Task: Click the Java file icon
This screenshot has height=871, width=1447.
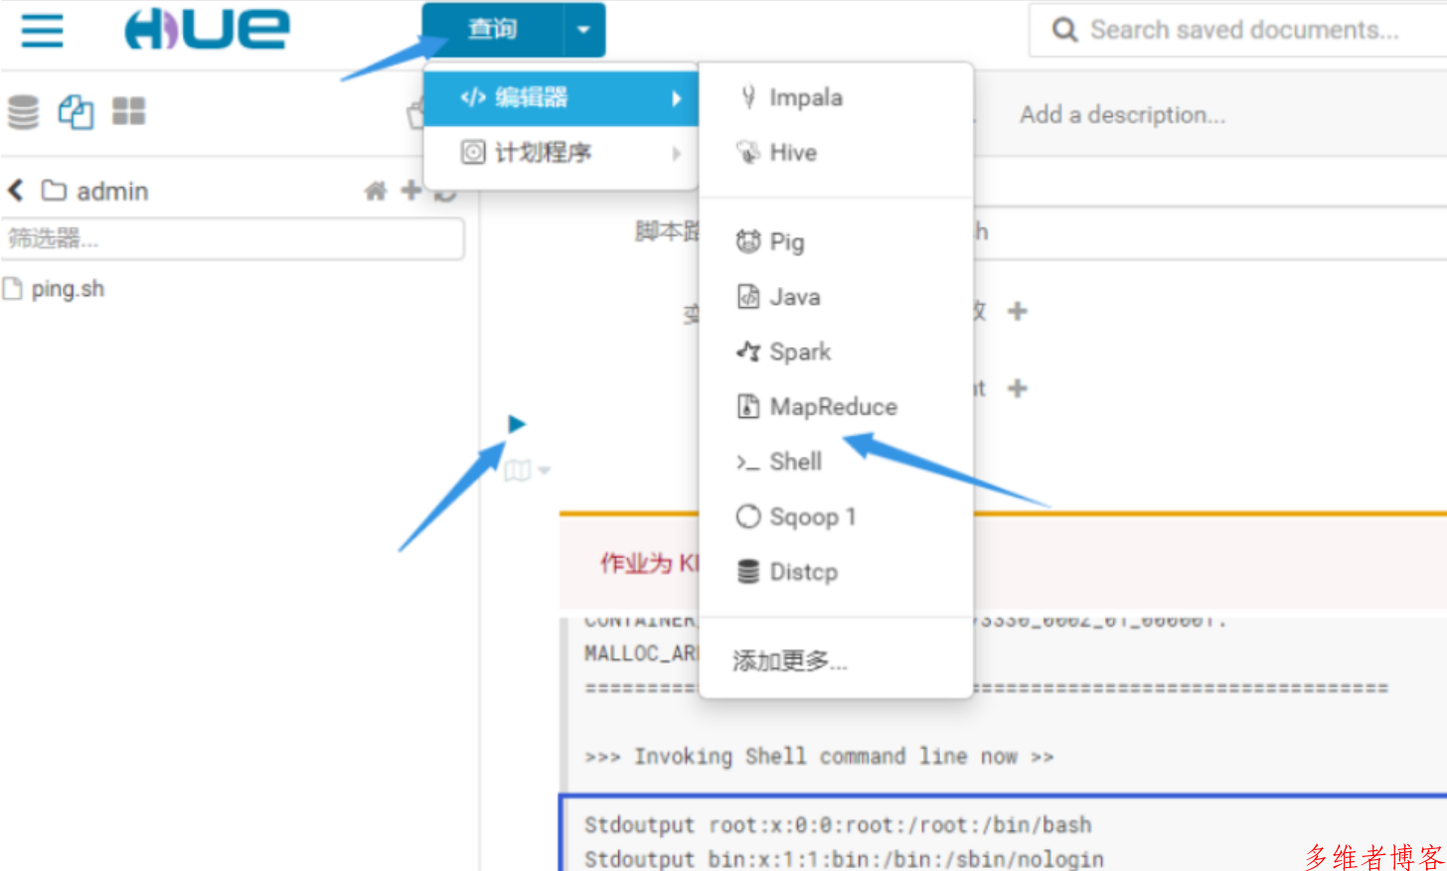Action: 748,296
